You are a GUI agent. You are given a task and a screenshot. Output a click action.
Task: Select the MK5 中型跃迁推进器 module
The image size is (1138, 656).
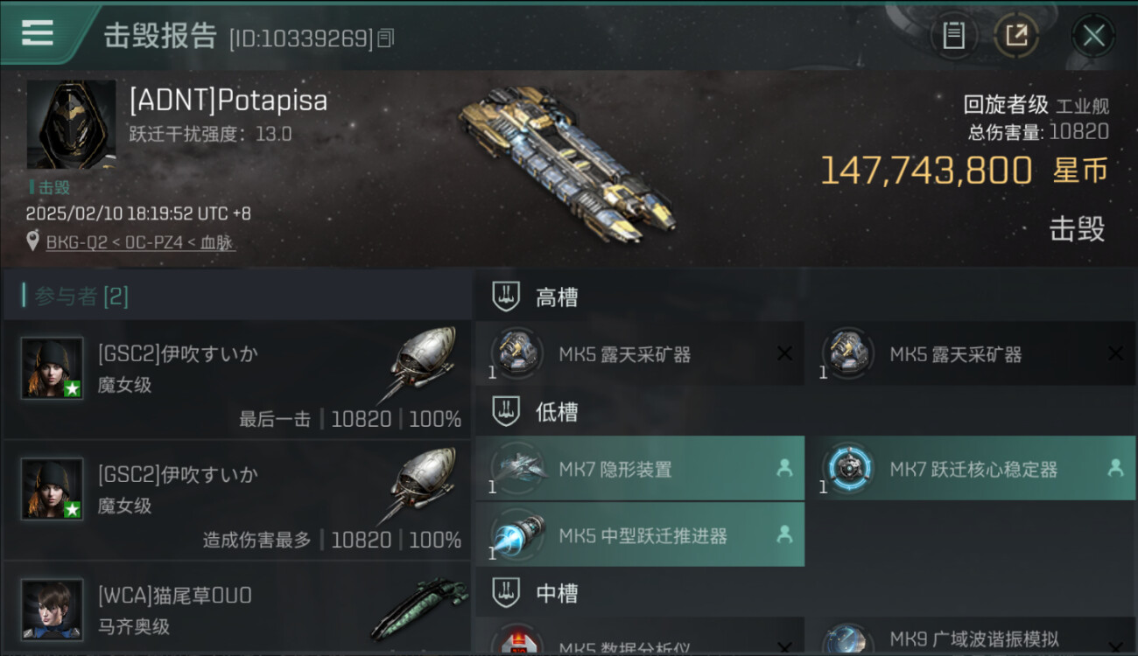pyautogui.click(x=640, y=534)
